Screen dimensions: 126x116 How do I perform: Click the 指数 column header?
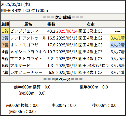(x=51, y=24)
